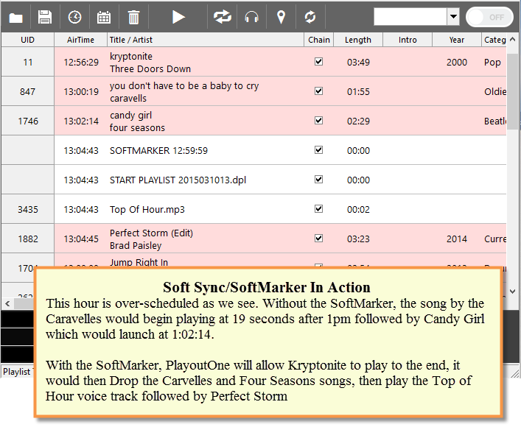Select the kryptonite title cell
Image resolution: width=521 pixels, height=427 pixels.
click(131, 57)
